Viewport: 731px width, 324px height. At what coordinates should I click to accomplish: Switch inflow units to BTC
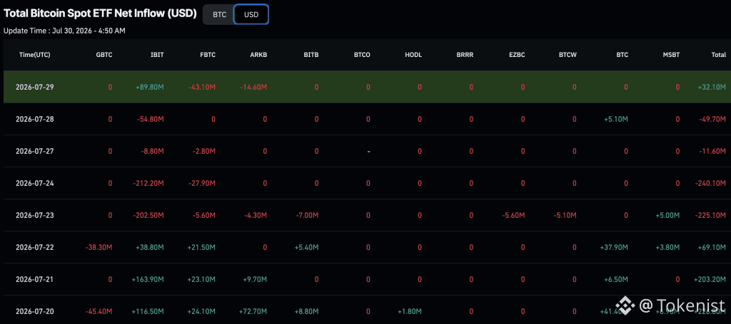tap(220, 14)
